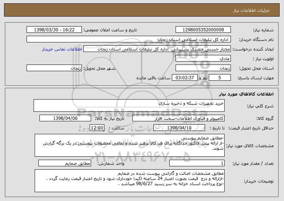The height and width of the screenshot is (201, 284).
Task: Select the اطلاعات کالاهای مورد نیاز section heading
Action: [x=246, y=94]
